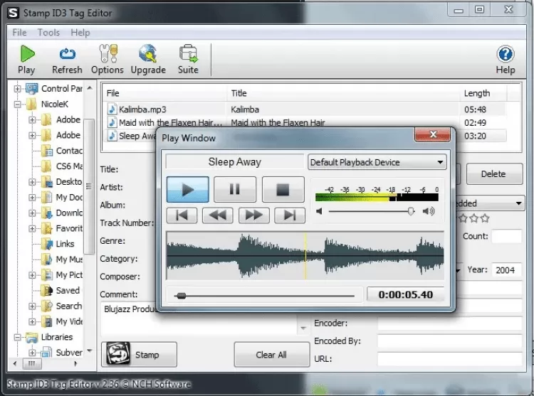Click the rewind button
The width and height of the screenshot is (534, 396).
[218, 215]
